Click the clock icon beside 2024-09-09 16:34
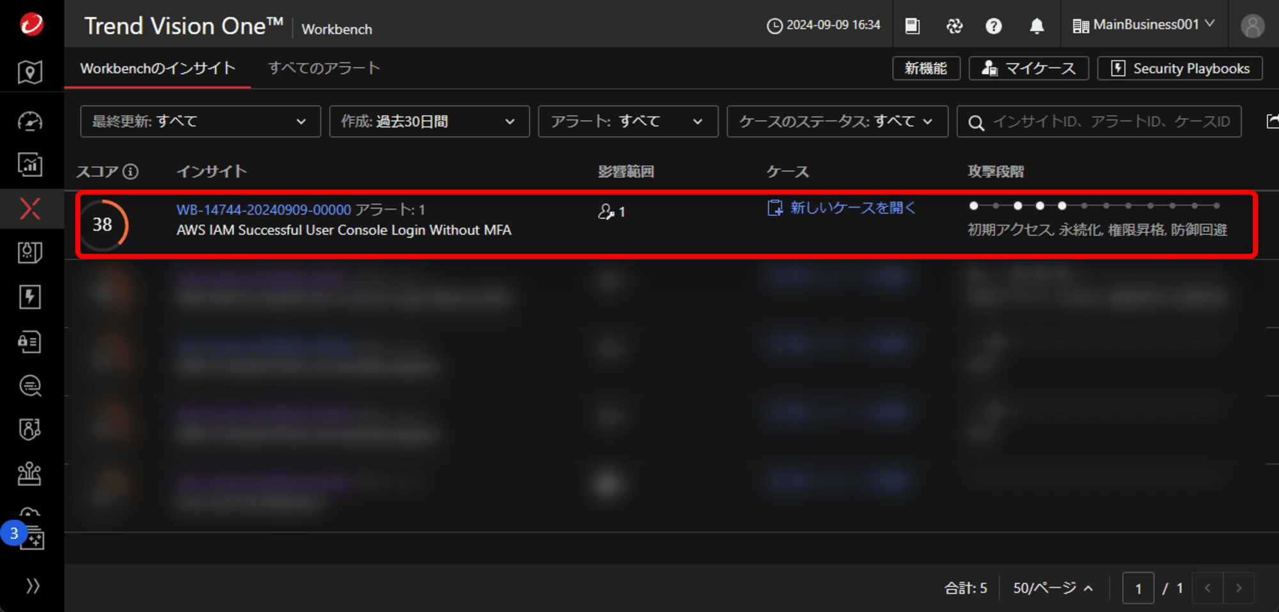1279x612 pixels. pos(774,26)
